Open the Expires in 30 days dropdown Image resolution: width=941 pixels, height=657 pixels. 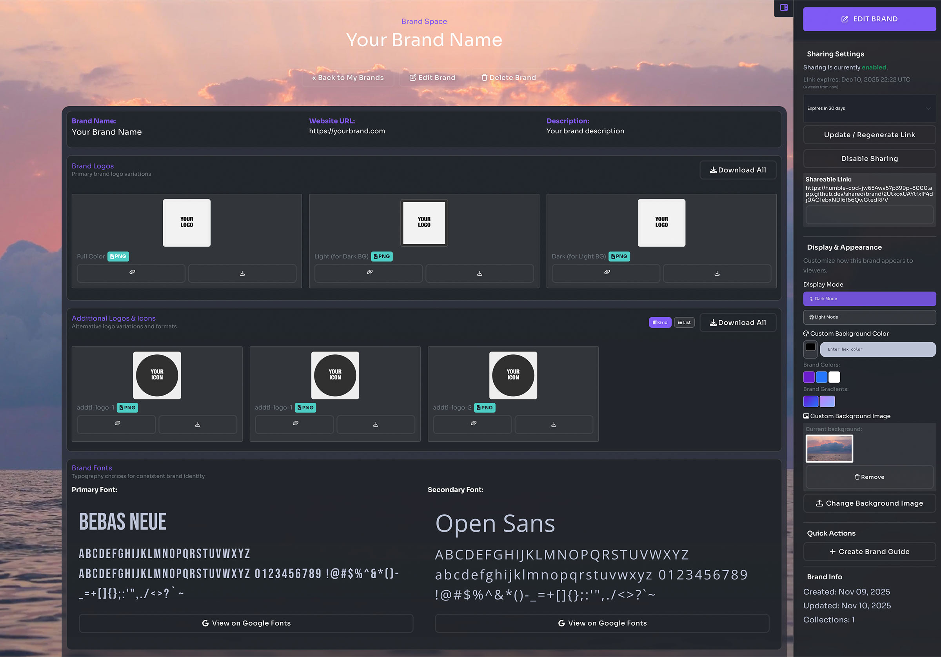coord(869,108)
